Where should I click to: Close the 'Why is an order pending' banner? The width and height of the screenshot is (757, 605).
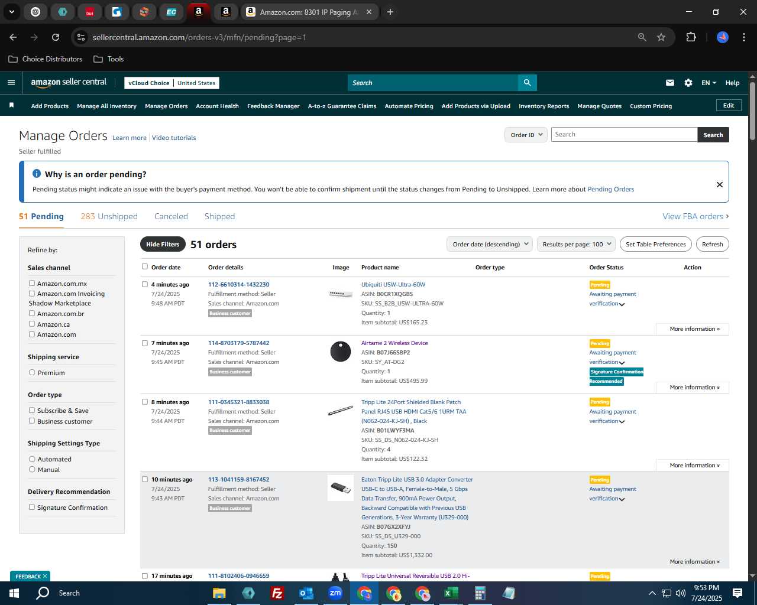tap(720, 184)
